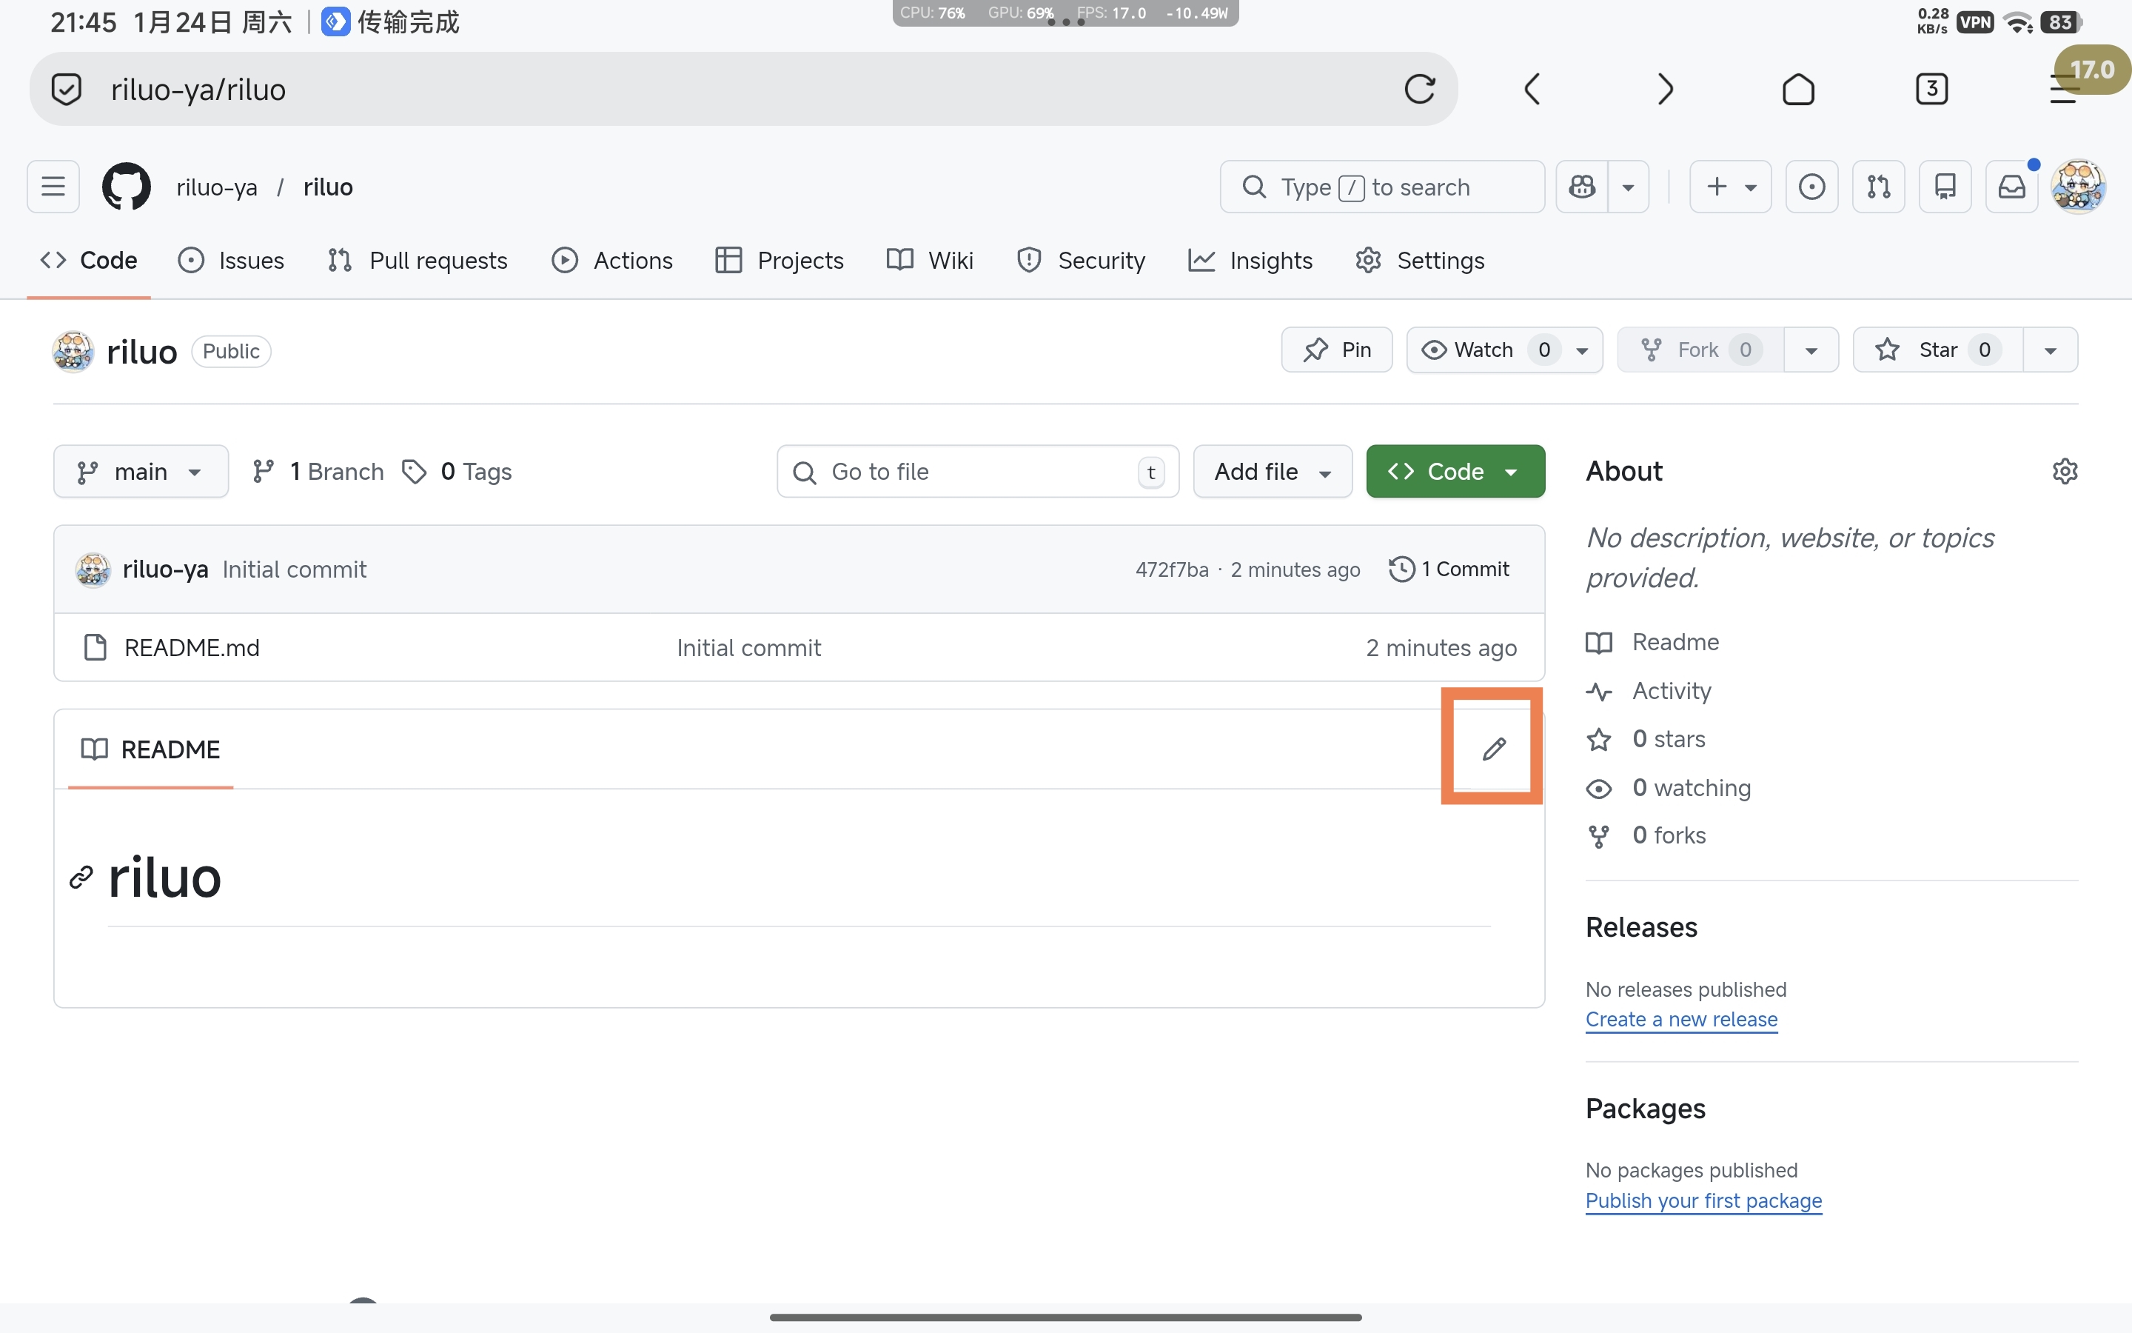Open the About settings gear icon
The height and width of the screenshot is (1333, 2132).
pyautogui.click(x=2064, y=471)
